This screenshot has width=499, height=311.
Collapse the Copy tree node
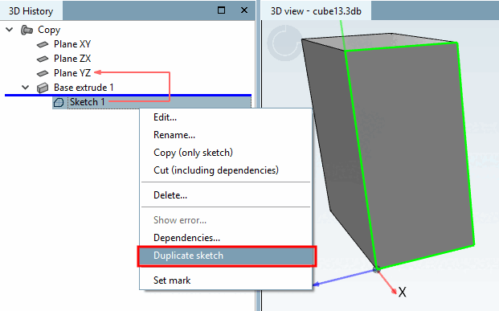[10, 30]
